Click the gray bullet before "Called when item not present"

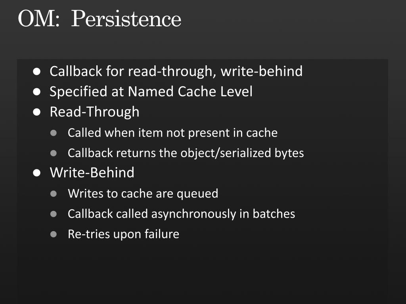(54, 133)
